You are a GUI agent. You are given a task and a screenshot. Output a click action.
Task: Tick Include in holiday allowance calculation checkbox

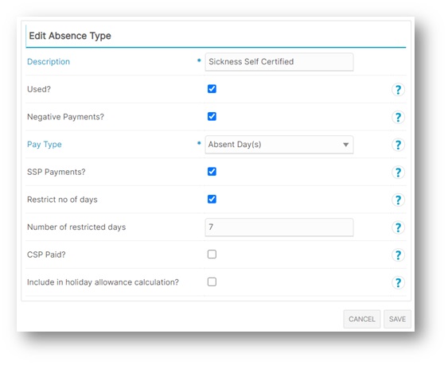pyautogui.click(x=212, y=282)
